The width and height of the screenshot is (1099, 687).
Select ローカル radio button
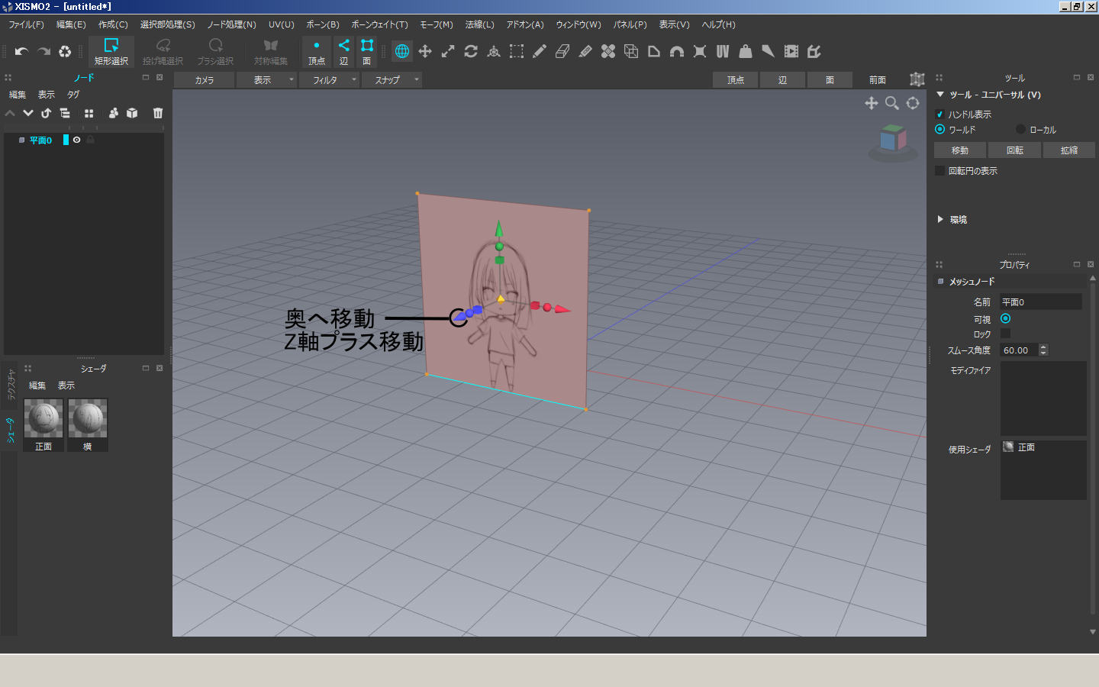[1020, 129]
